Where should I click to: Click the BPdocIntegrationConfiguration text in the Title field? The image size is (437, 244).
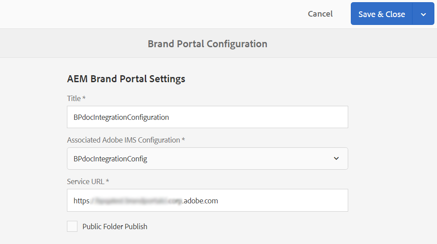click(x=121, y=117)
